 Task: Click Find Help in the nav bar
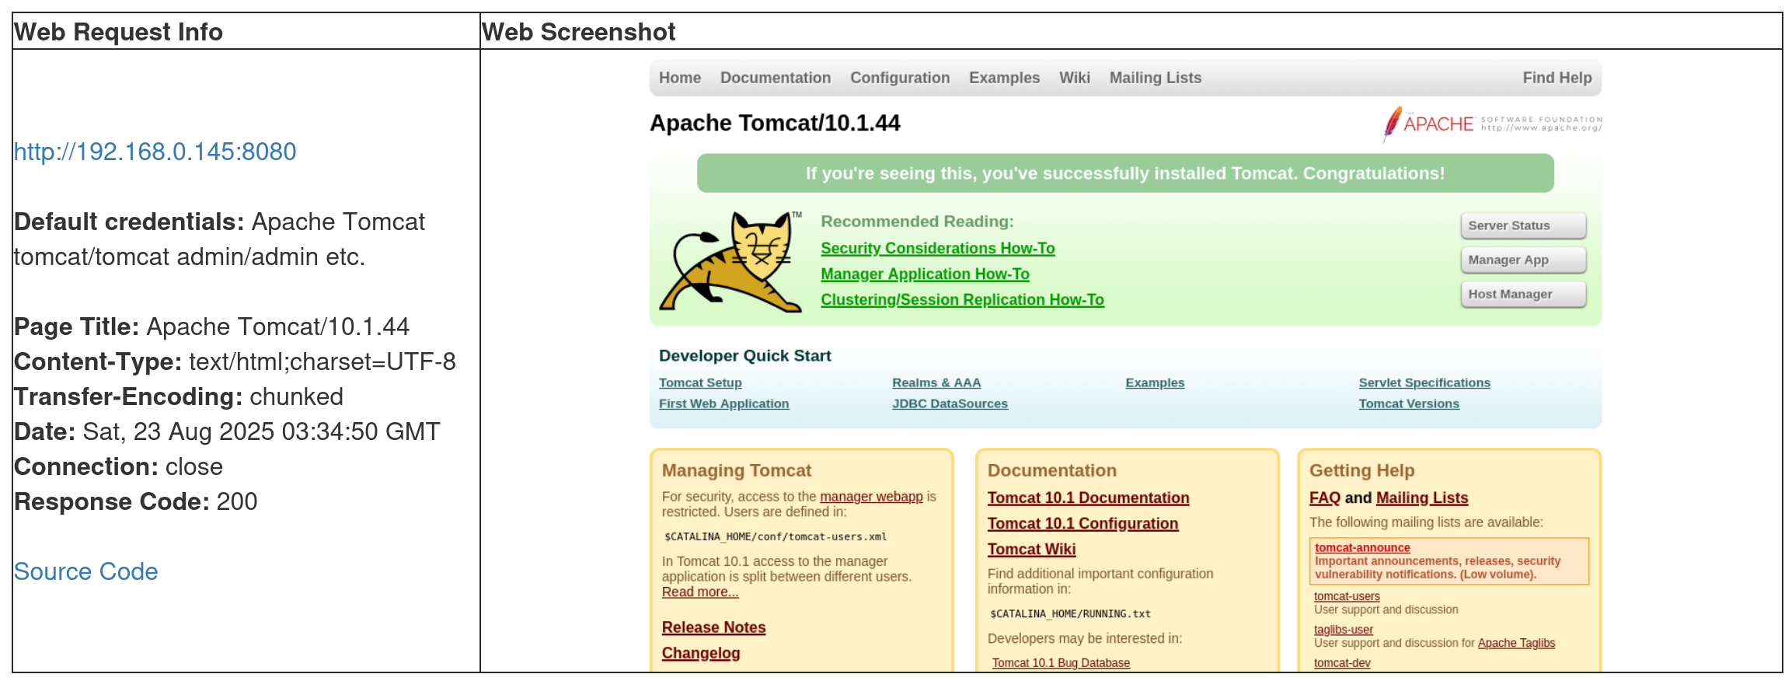[1557, 78]
